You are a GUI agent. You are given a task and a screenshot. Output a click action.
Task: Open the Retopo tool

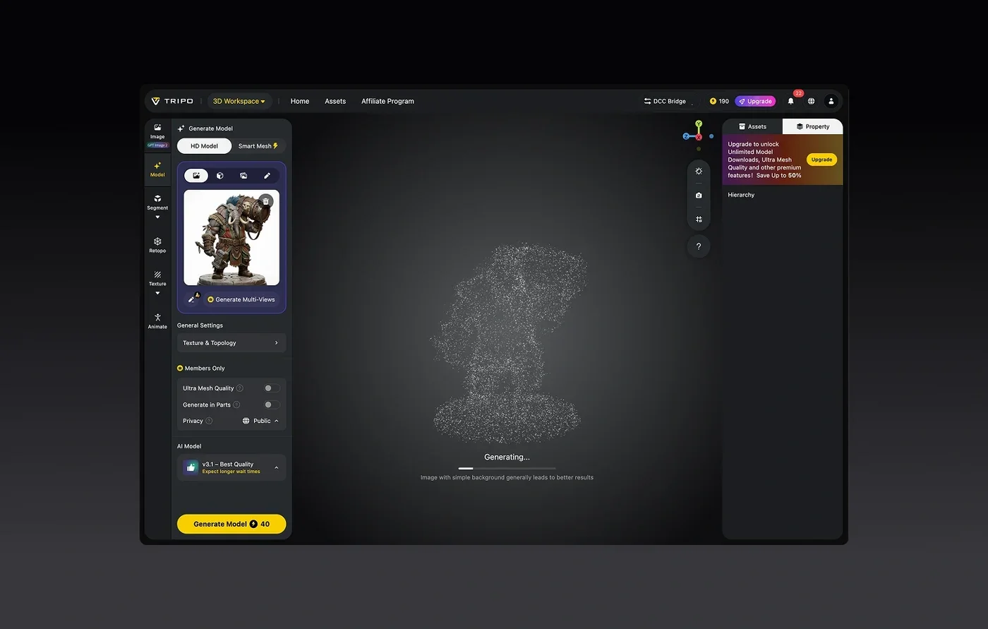point(157,245)
